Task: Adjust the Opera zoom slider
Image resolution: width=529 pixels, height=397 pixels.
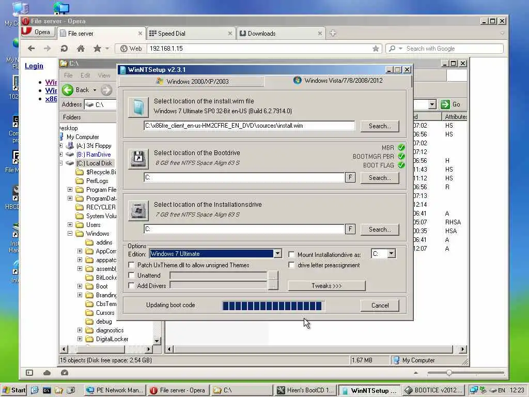Action: (449, 373)
